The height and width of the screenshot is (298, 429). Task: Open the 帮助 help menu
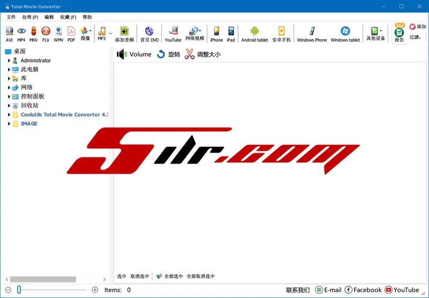pyautogui.click(x=87, y=17)
